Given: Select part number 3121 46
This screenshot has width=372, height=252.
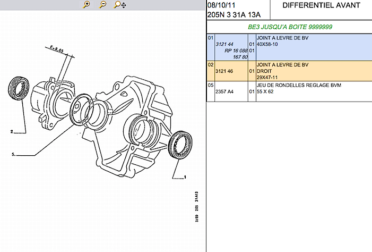Looking at the screenshot, I should pyautogui.click(x=224, y=71).
